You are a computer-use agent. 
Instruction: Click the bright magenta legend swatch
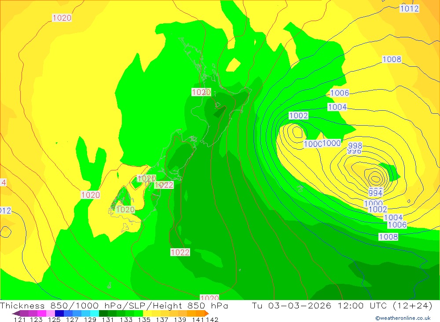click(x=42, y=313)
